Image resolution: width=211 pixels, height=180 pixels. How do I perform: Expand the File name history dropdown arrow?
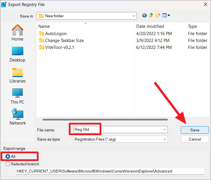click(x=165, y=130)
